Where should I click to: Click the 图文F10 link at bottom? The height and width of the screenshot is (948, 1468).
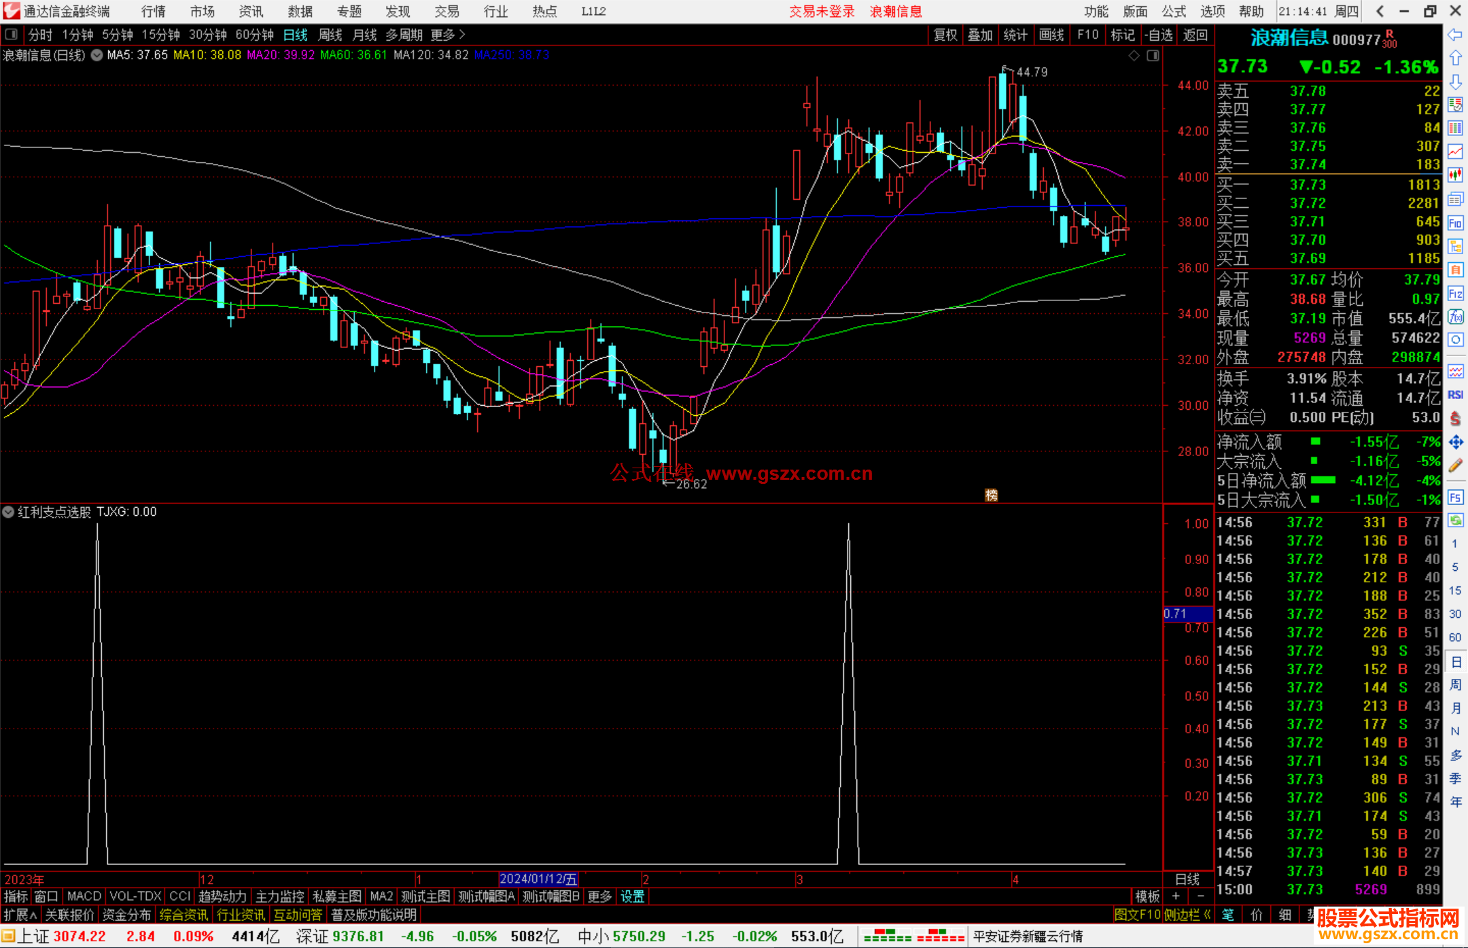pos(1136,915)
